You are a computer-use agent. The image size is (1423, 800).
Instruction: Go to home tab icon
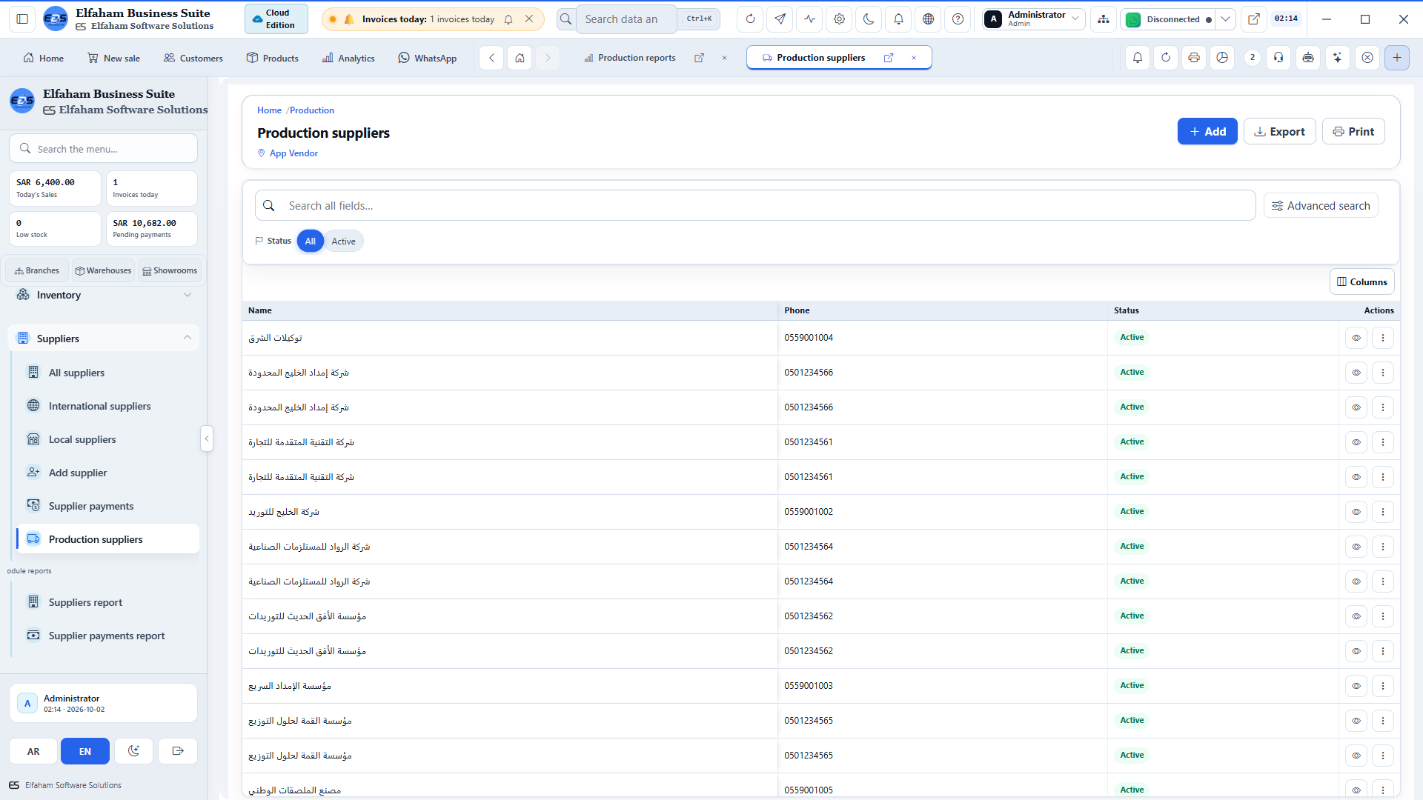point(520,58)
